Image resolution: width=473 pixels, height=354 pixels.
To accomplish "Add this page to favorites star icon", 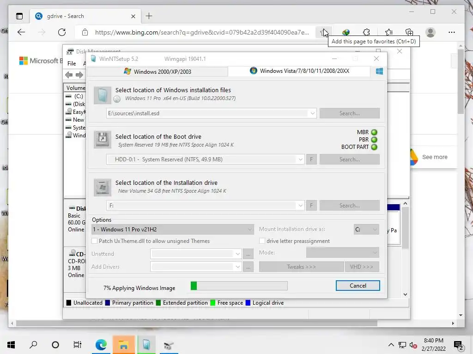I will (x=324, y=32).
